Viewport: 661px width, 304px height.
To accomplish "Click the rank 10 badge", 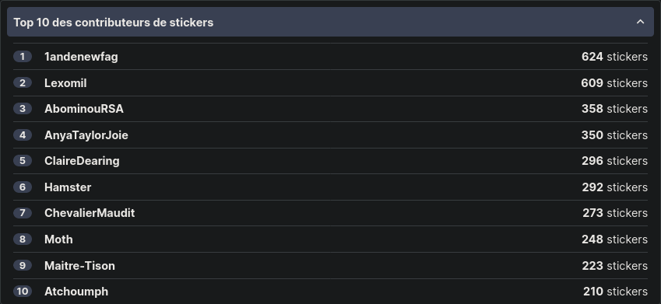I will (23, 292).
